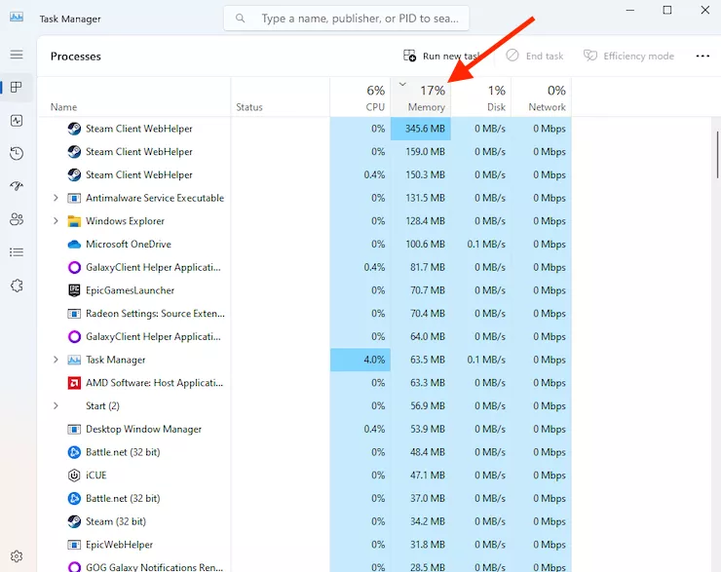Sort by the Name column header
The width and height of the screenshot is (721, 572).
point(64,107)
